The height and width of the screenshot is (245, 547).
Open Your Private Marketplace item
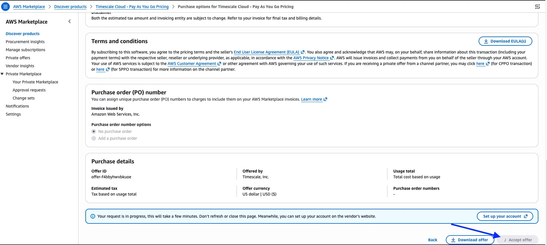click(x=35, y=82)
